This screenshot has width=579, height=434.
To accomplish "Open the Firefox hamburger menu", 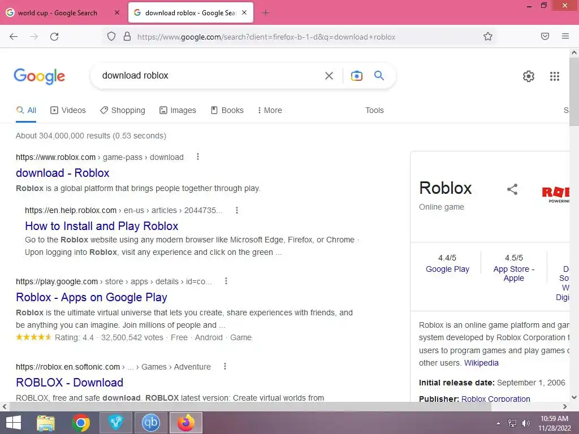I will click(565, 36).
